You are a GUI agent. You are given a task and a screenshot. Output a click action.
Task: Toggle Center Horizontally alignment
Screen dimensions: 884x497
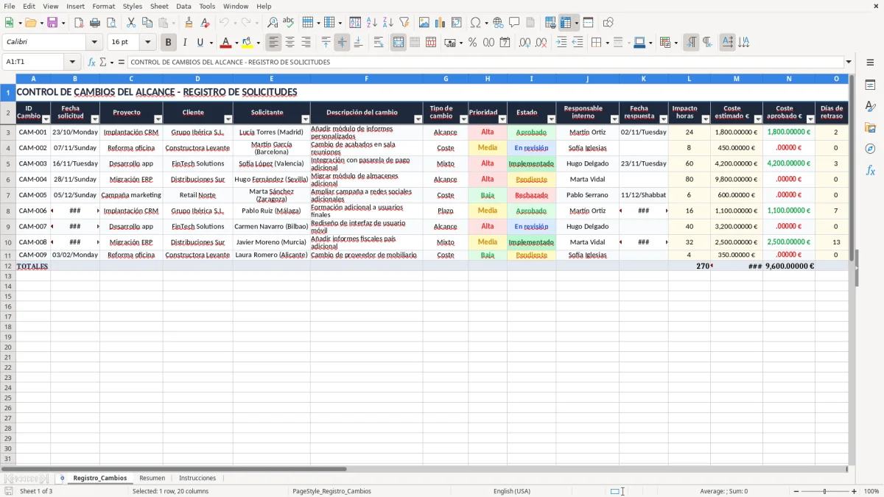pos(290,43)
